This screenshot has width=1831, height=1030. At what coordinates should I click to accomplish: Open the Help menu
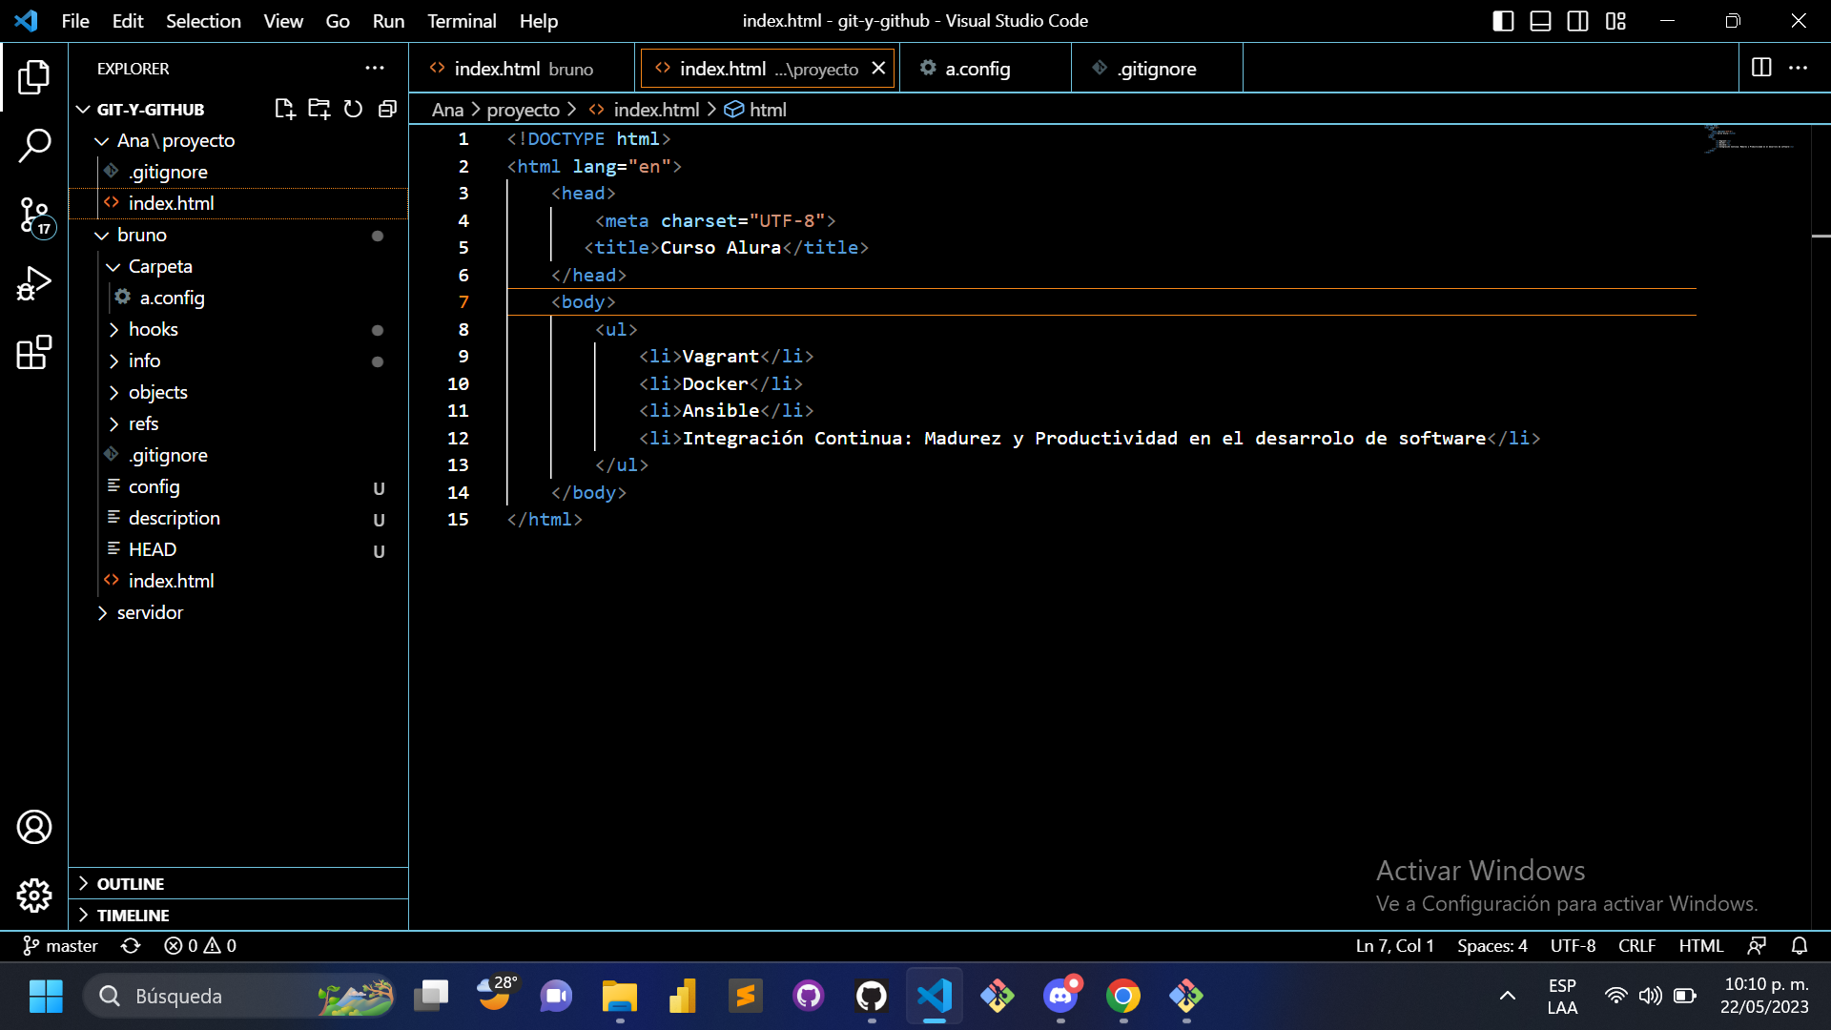(539, 21)
